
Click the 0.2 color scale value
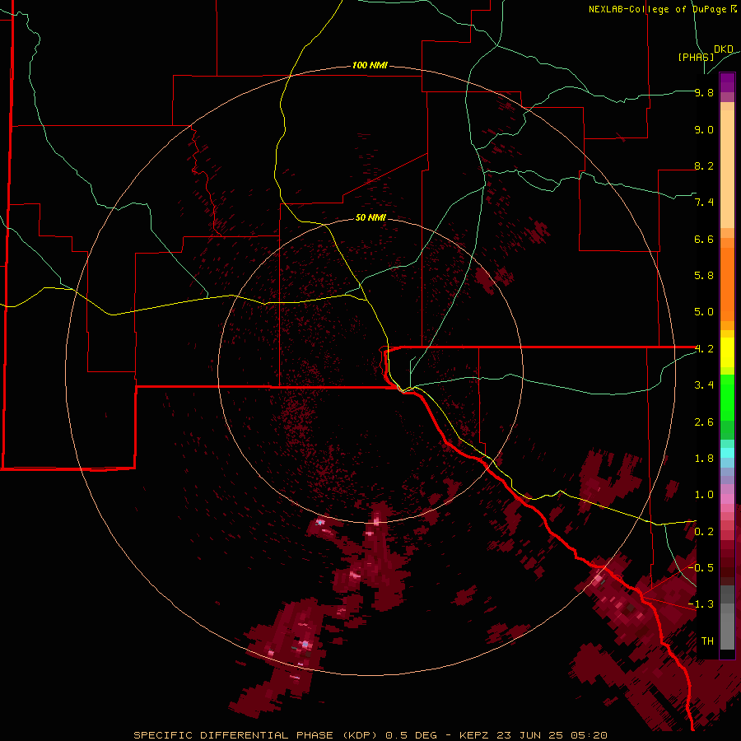pos(704,532)
